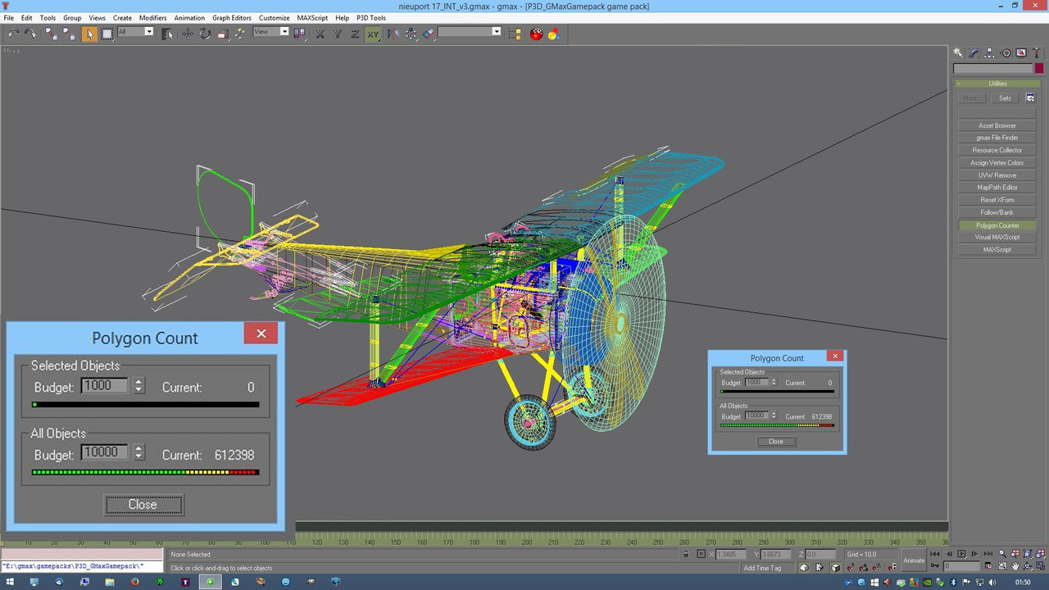Image resolution: width=1049 pixels, height=590 pixels.
Task: Toggle the Restrict to XY plane button
Action: coord(373,34)
